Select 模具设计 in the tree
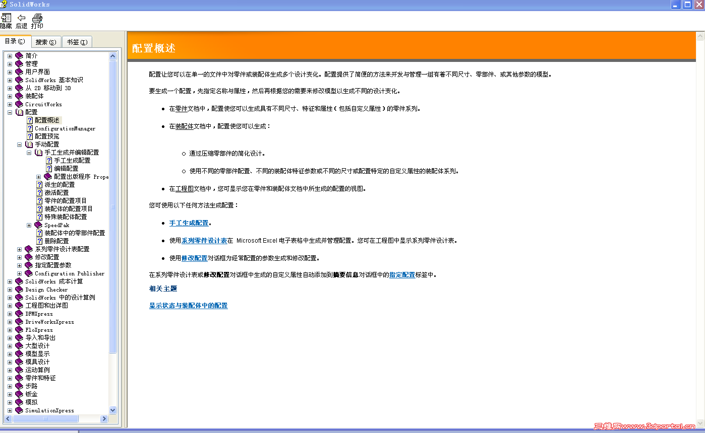The width and height of the screenshot is (705, 433). pyautogui.click(x=37, y=362)
